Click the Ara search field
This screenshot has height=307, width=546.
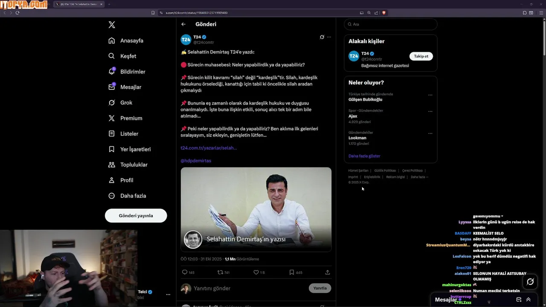tap(391, 24)
